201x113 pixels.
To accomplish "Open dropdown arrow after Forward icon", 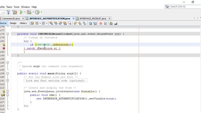I will point(47,23).
